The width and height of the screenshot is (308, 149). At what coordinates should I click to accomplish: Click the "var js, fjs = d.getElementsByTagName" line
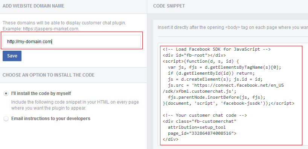224,67
